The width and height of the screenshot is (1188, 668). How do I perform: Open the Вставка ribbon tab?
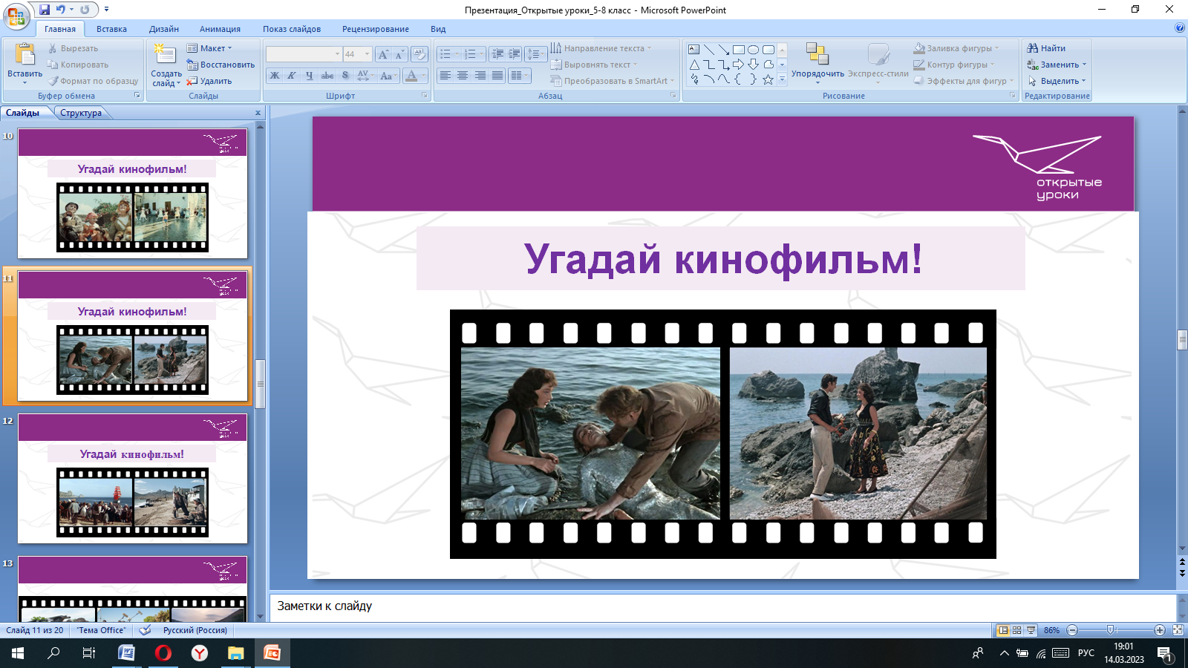coord(111,29)
